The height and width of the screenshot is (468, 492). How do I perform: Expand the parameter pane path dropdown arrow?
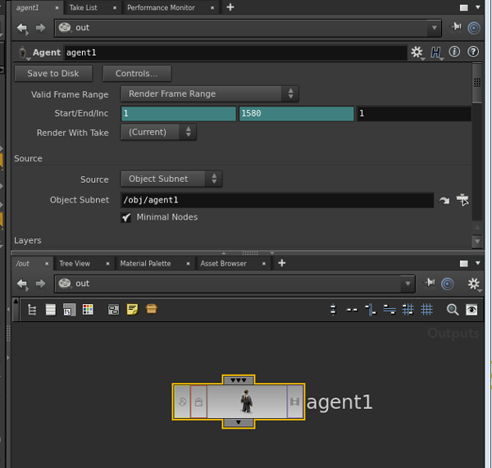pos(435,28)
